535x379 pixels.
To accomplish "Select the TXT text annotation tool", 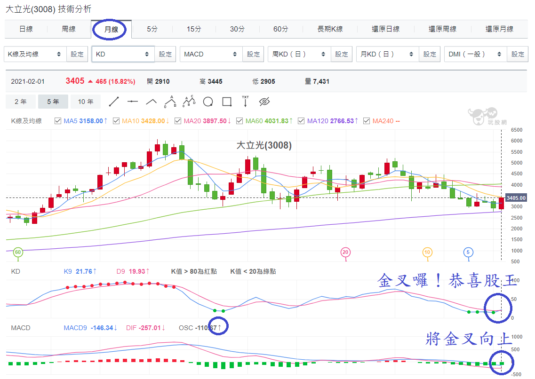I will [245, 102].
